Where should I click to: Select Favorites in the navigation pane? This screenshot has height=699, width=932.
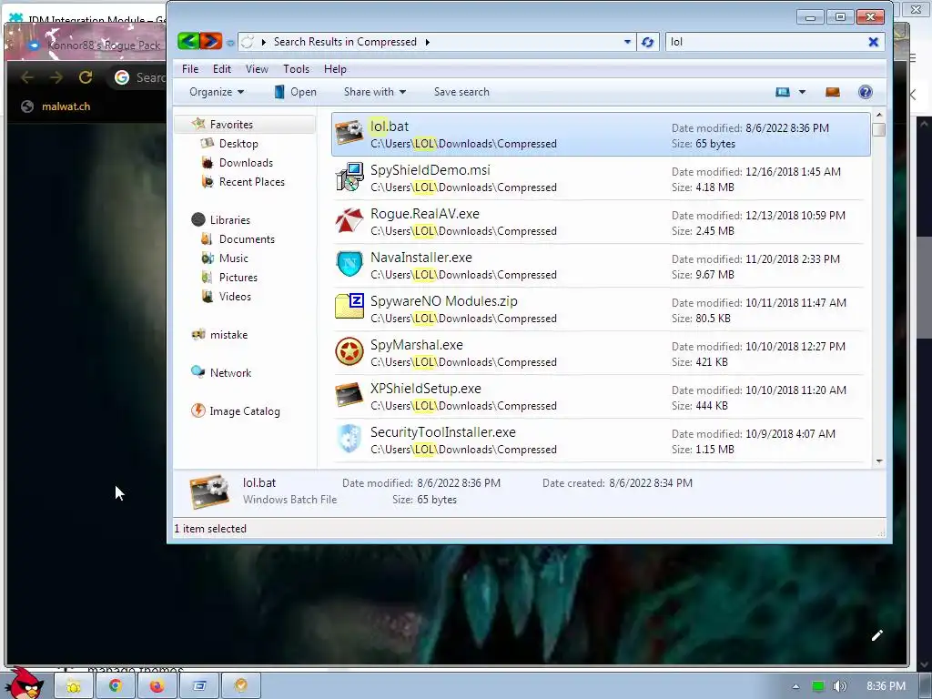click(x=231, y=124)
